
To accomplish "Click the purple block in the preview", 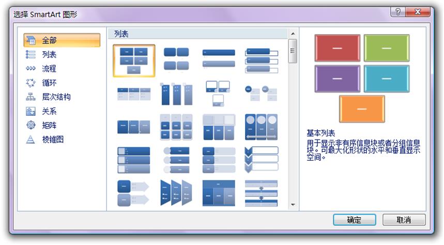I will coord(337,79).
